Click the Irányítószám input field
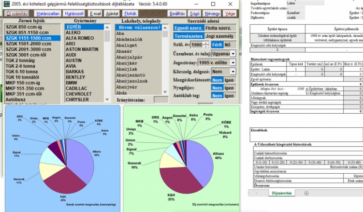 [161, 100]
